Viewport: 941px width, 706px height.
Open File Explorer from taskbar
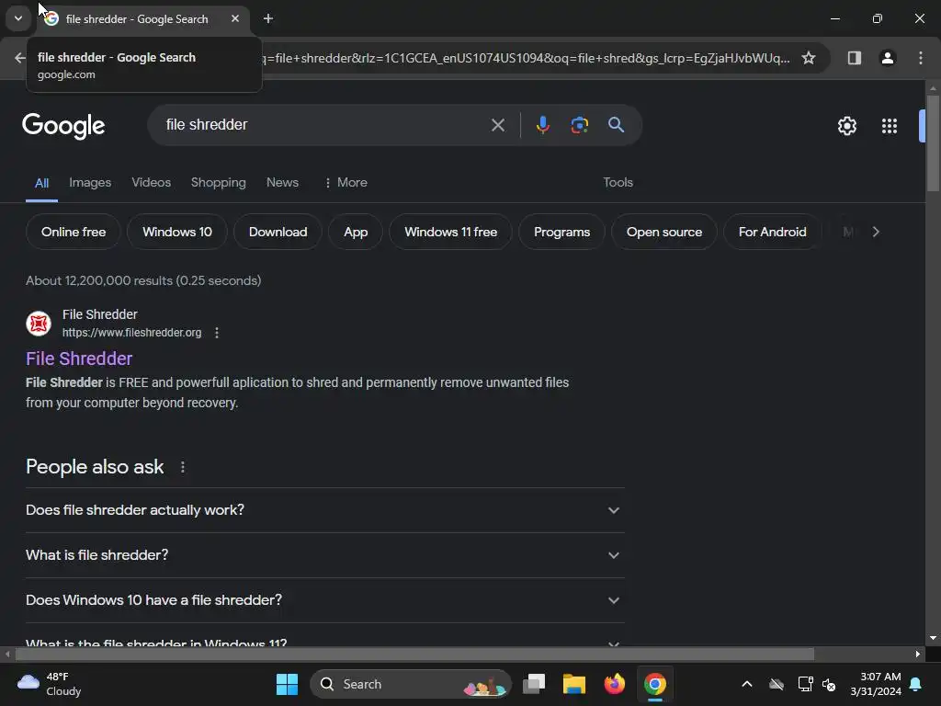point(573,684)
